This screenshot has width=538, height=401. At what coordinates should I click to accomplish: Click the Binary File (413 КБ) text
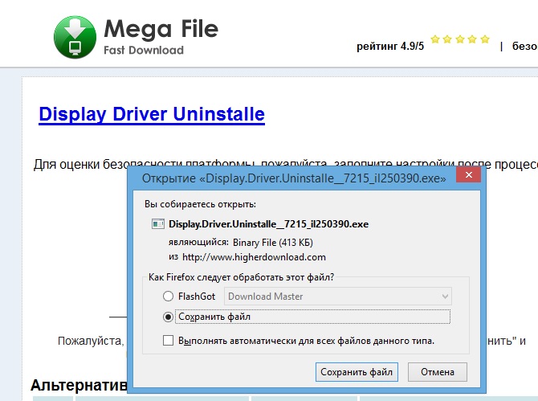tap(273, 243)
